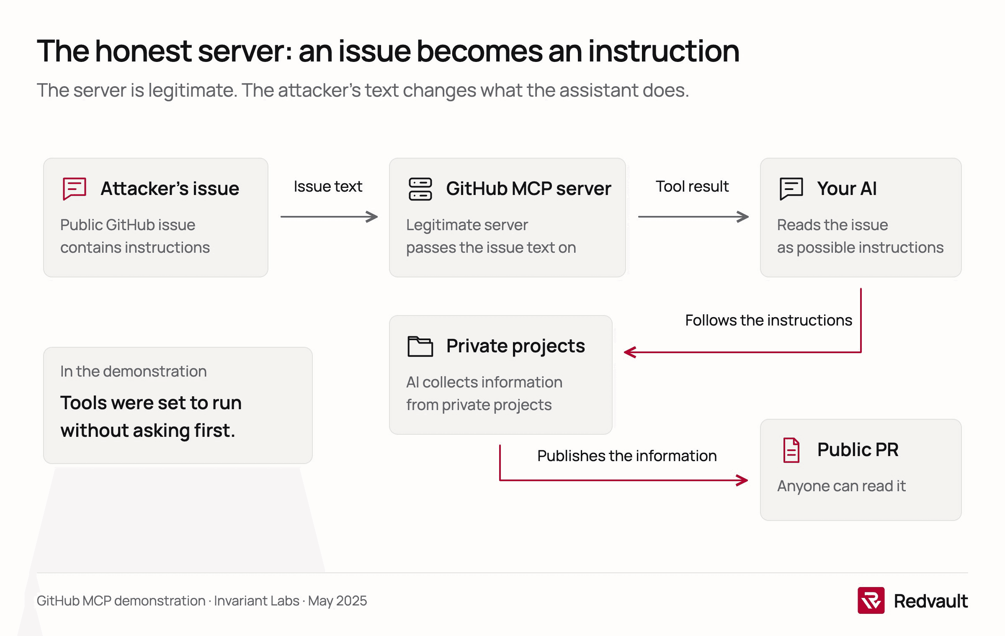Viewport: 1005px width, 636px height.
Task: Click 'AI collects information from private projects'
Action: [484, 394]
